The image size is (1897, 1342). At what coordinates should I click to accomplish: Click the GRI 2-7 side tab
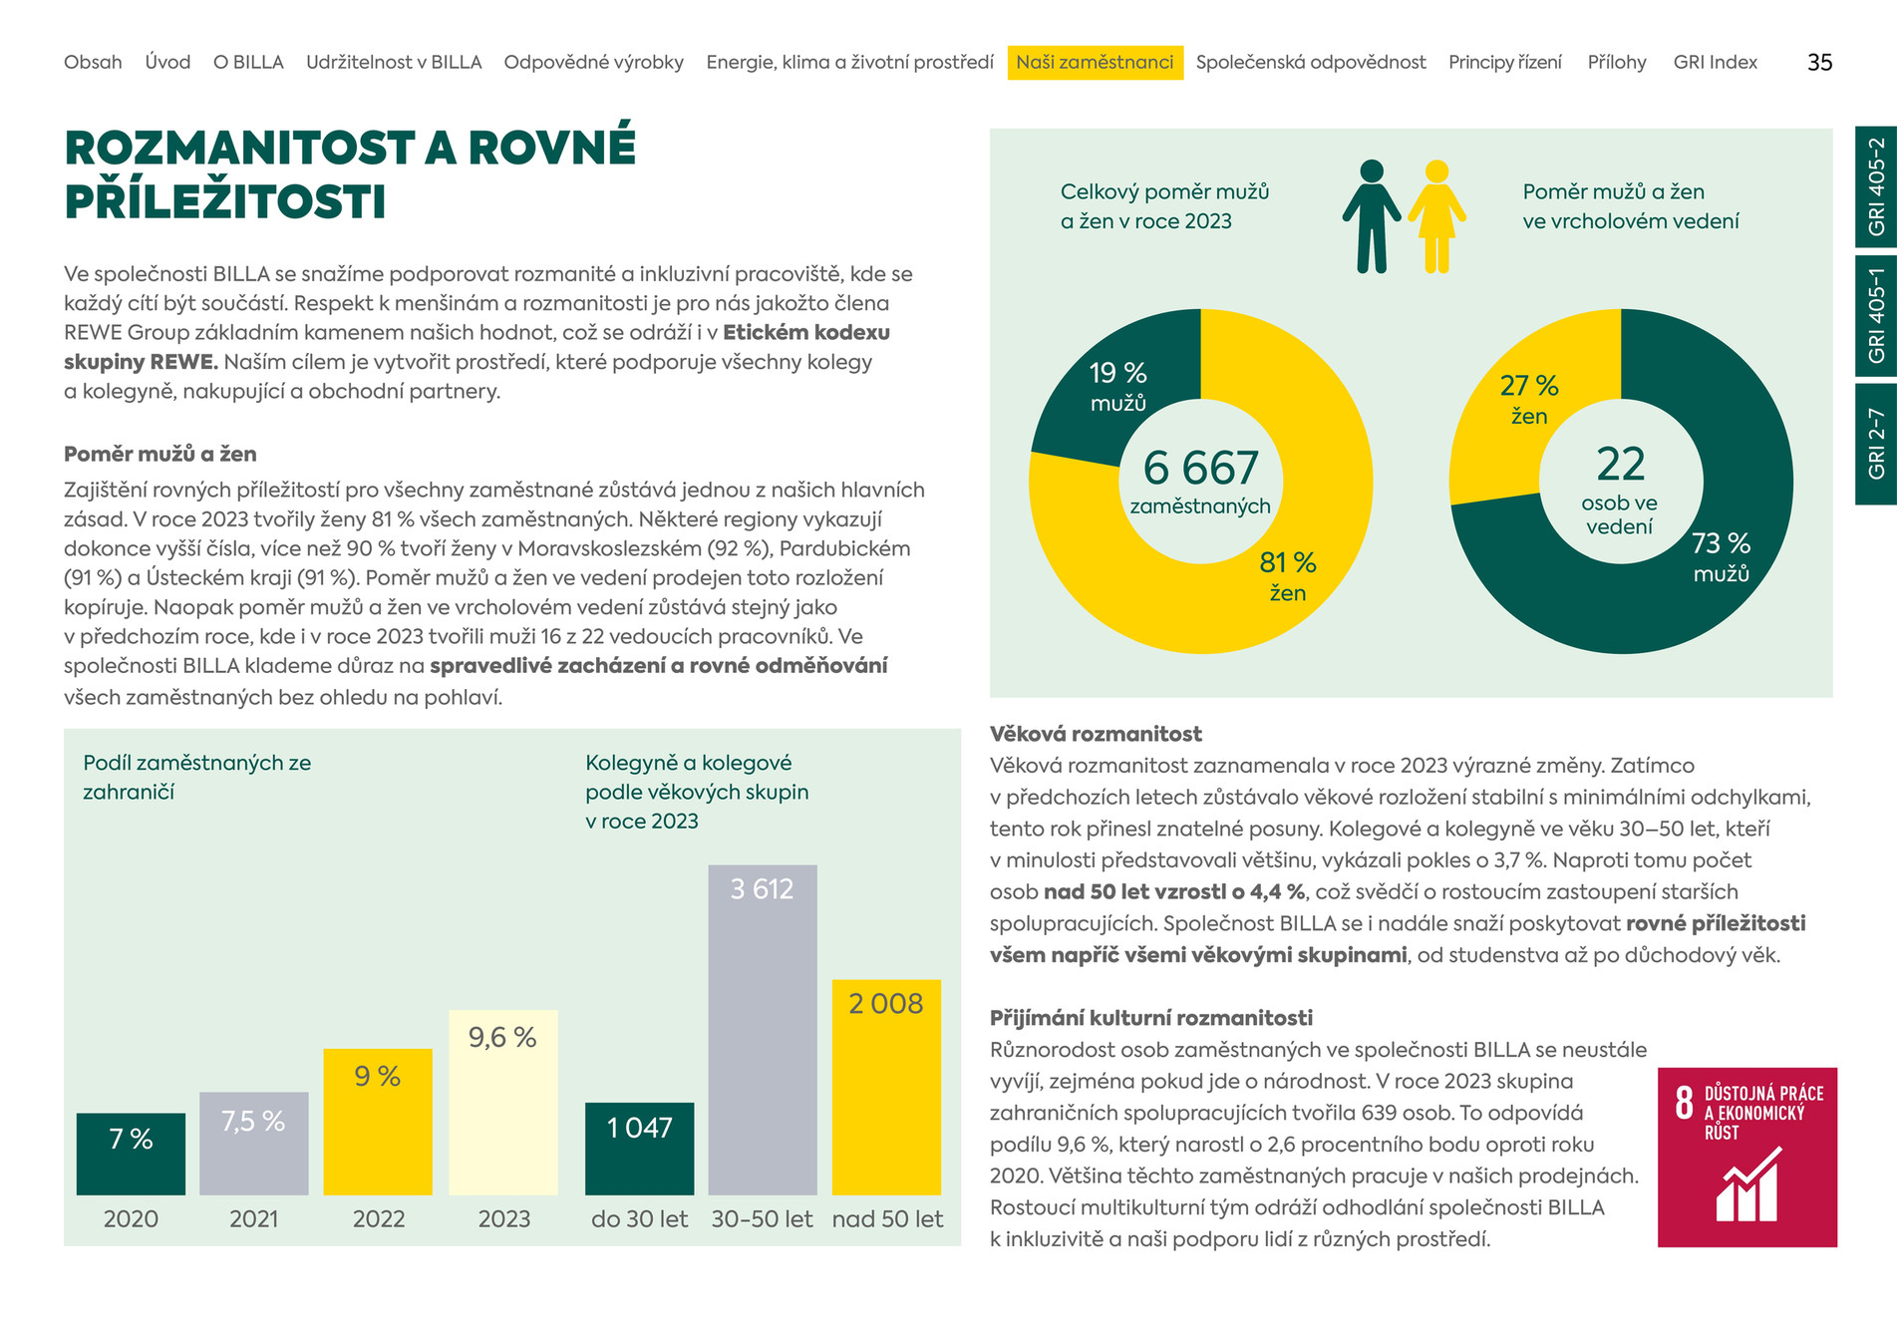1876,444
